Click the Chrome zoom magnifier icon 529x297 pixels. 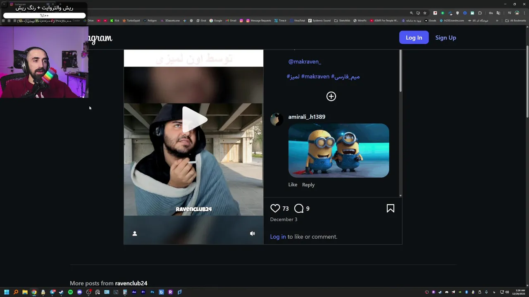point(412,13)
